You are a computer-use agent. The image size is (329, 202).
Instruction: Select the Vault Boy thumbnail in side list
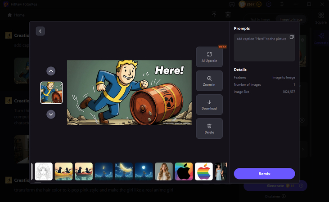click(51, 92)
